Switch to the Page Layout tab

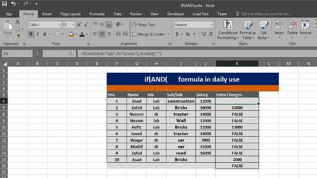70,14
